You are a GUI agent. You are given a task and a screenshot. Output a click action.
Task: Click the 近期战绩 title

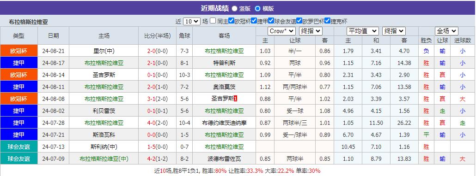point(214,8)
